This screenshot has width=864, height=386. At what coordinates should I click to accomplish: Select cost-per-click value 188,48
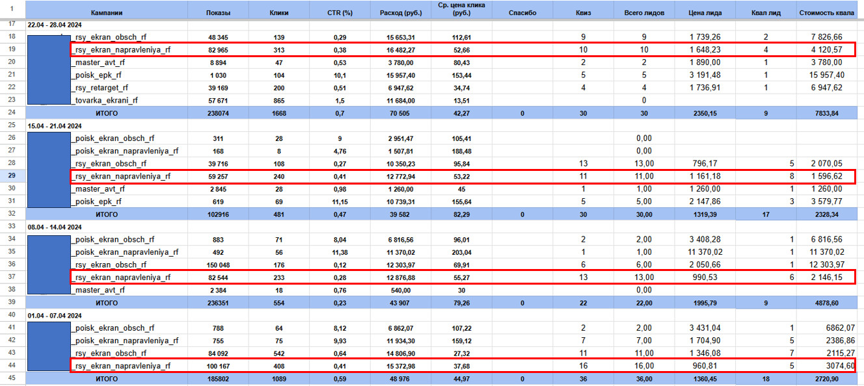pos(462,151)
